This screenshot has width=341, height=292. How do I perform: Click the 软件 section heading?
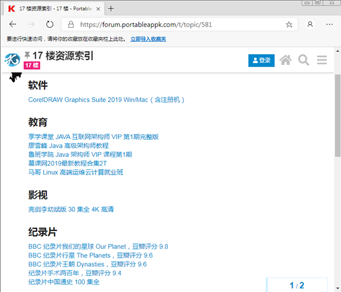[38, 85]
